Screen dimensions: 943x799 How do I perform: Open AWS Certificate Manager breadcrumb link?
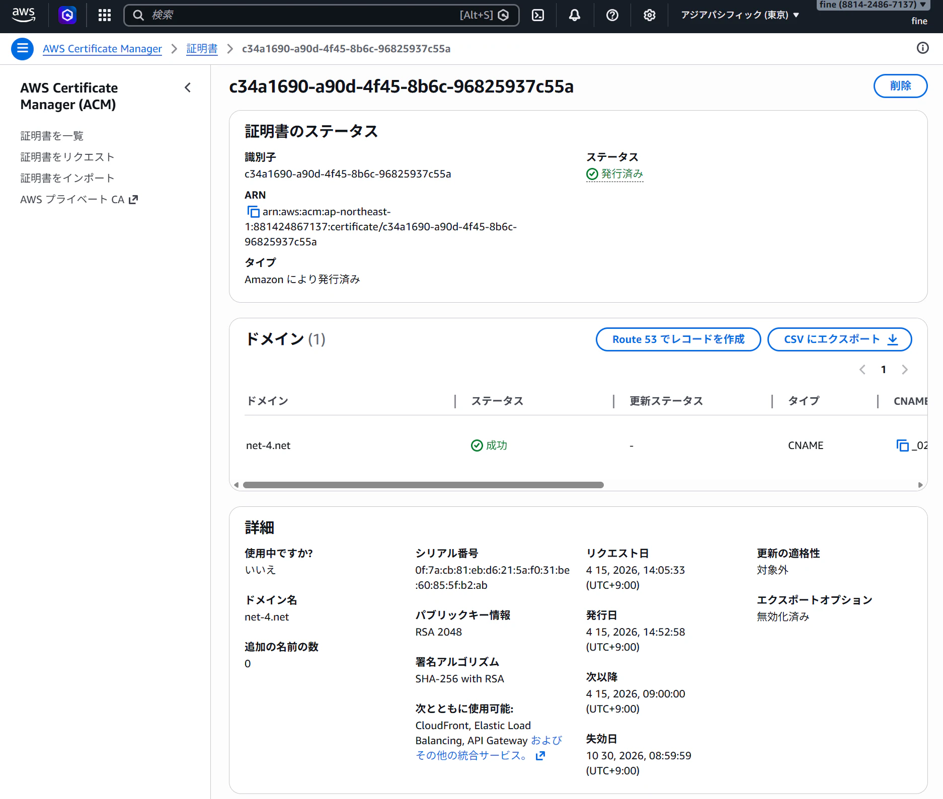tap(102, 49)
